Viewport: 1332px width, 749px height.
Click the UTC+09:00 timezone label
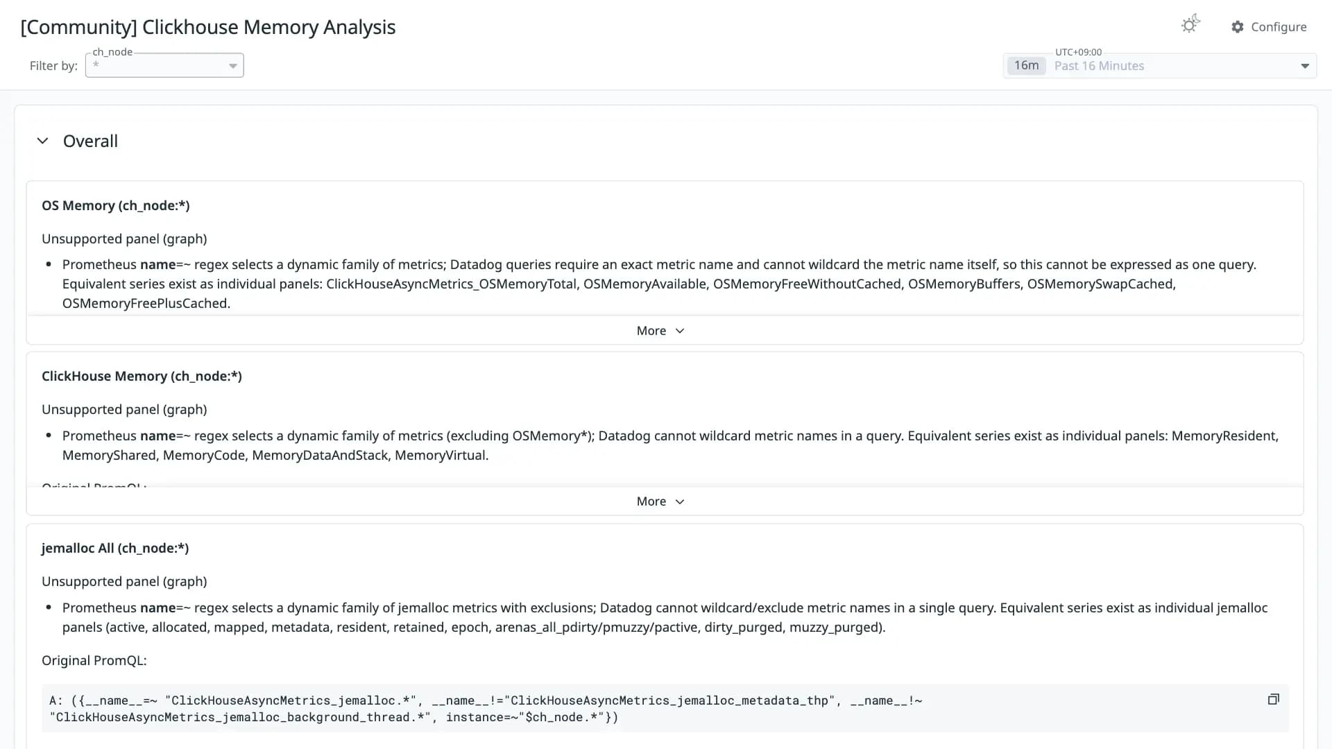1078,52
